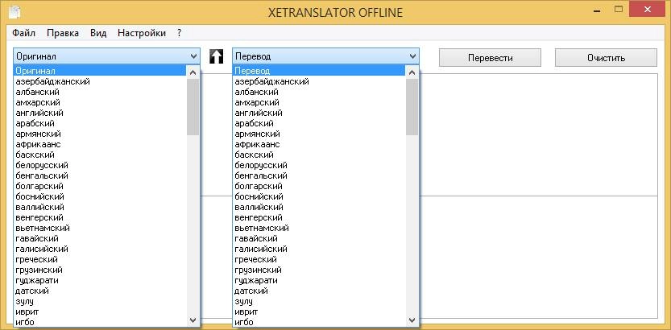Click the Очистить button
This screenshot has width=671, height=330.
[606, 58]
